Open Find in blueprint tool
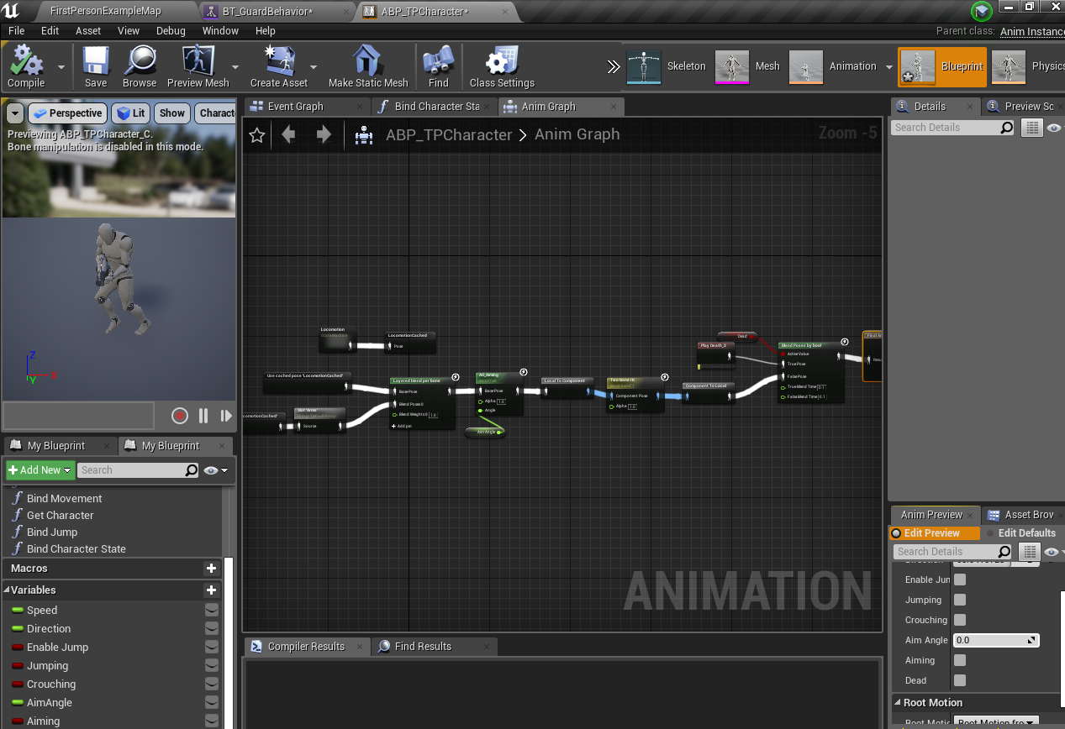The image size is (1065, 729). [439, 66]
